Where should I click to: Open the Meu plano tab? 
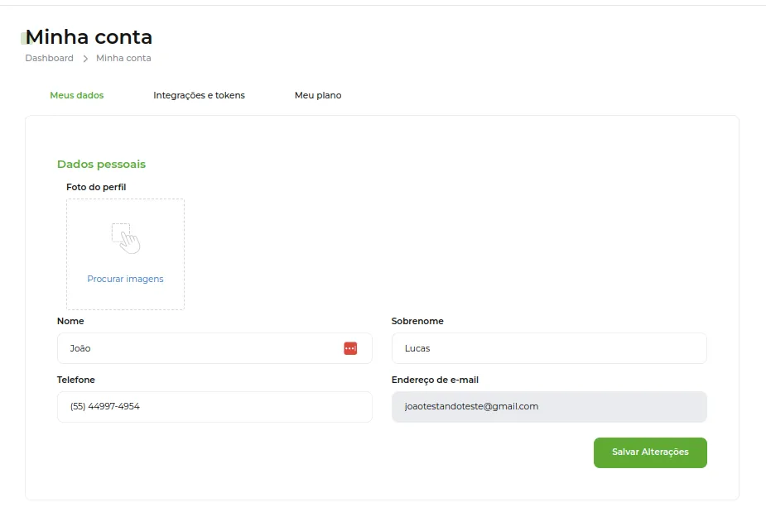tap(318, 95)
